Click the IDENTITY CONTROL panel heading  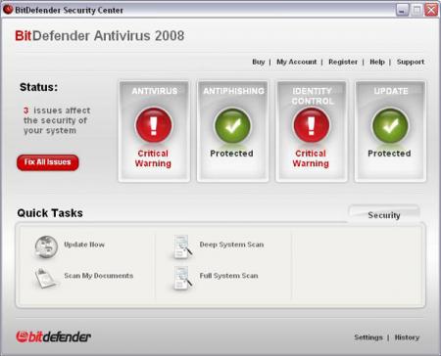click(x=313, y=96)
